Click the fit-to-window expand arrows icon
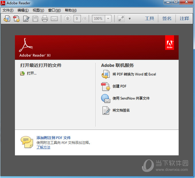 121,19
